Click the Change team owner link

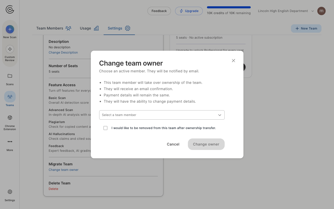point(63,170)
